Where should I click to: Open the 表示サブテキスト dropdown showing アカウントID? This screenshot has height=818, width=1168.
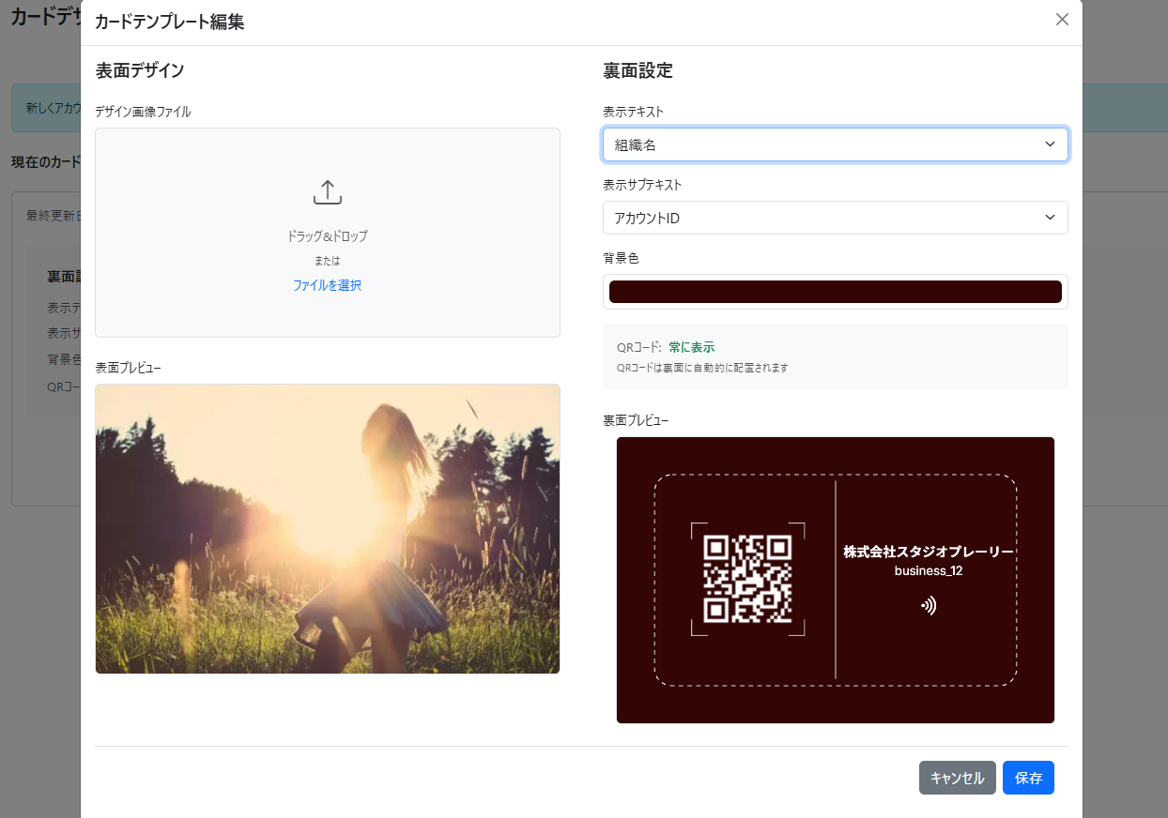[x=835, y=218]
